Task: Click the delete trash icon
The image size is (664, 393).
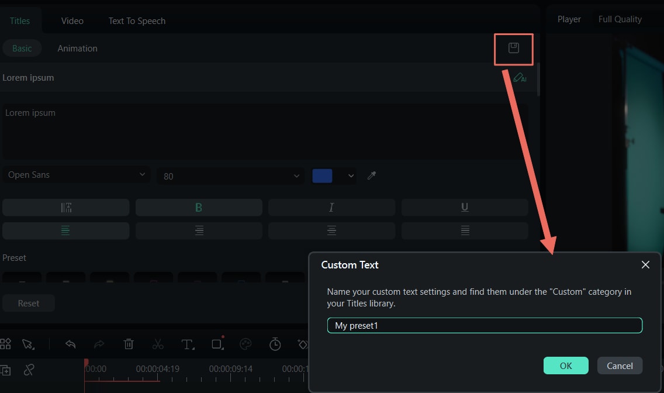Action: point(129,344)
